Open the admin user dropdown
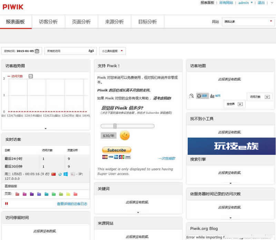Viewport: 276px width, 240px height. point(245,3)
